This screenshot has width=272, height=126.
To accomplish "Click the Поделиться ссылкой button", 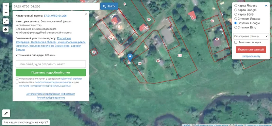I will (x=251, y=49).
